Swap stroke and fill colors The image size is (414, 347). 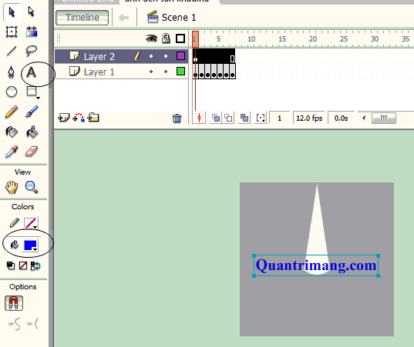[x=35, y=266]
